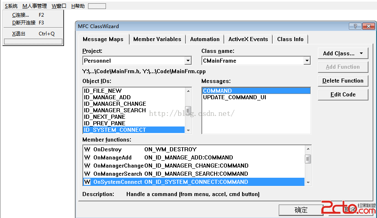Switch to the Message Maps tab
This screenshot has width=377, height=218.
click(x=103, y=39)
